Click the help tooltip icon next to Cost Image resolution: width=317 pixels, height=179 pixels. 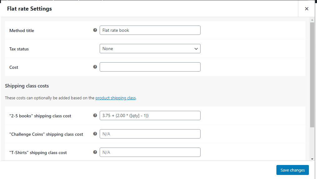95,67
